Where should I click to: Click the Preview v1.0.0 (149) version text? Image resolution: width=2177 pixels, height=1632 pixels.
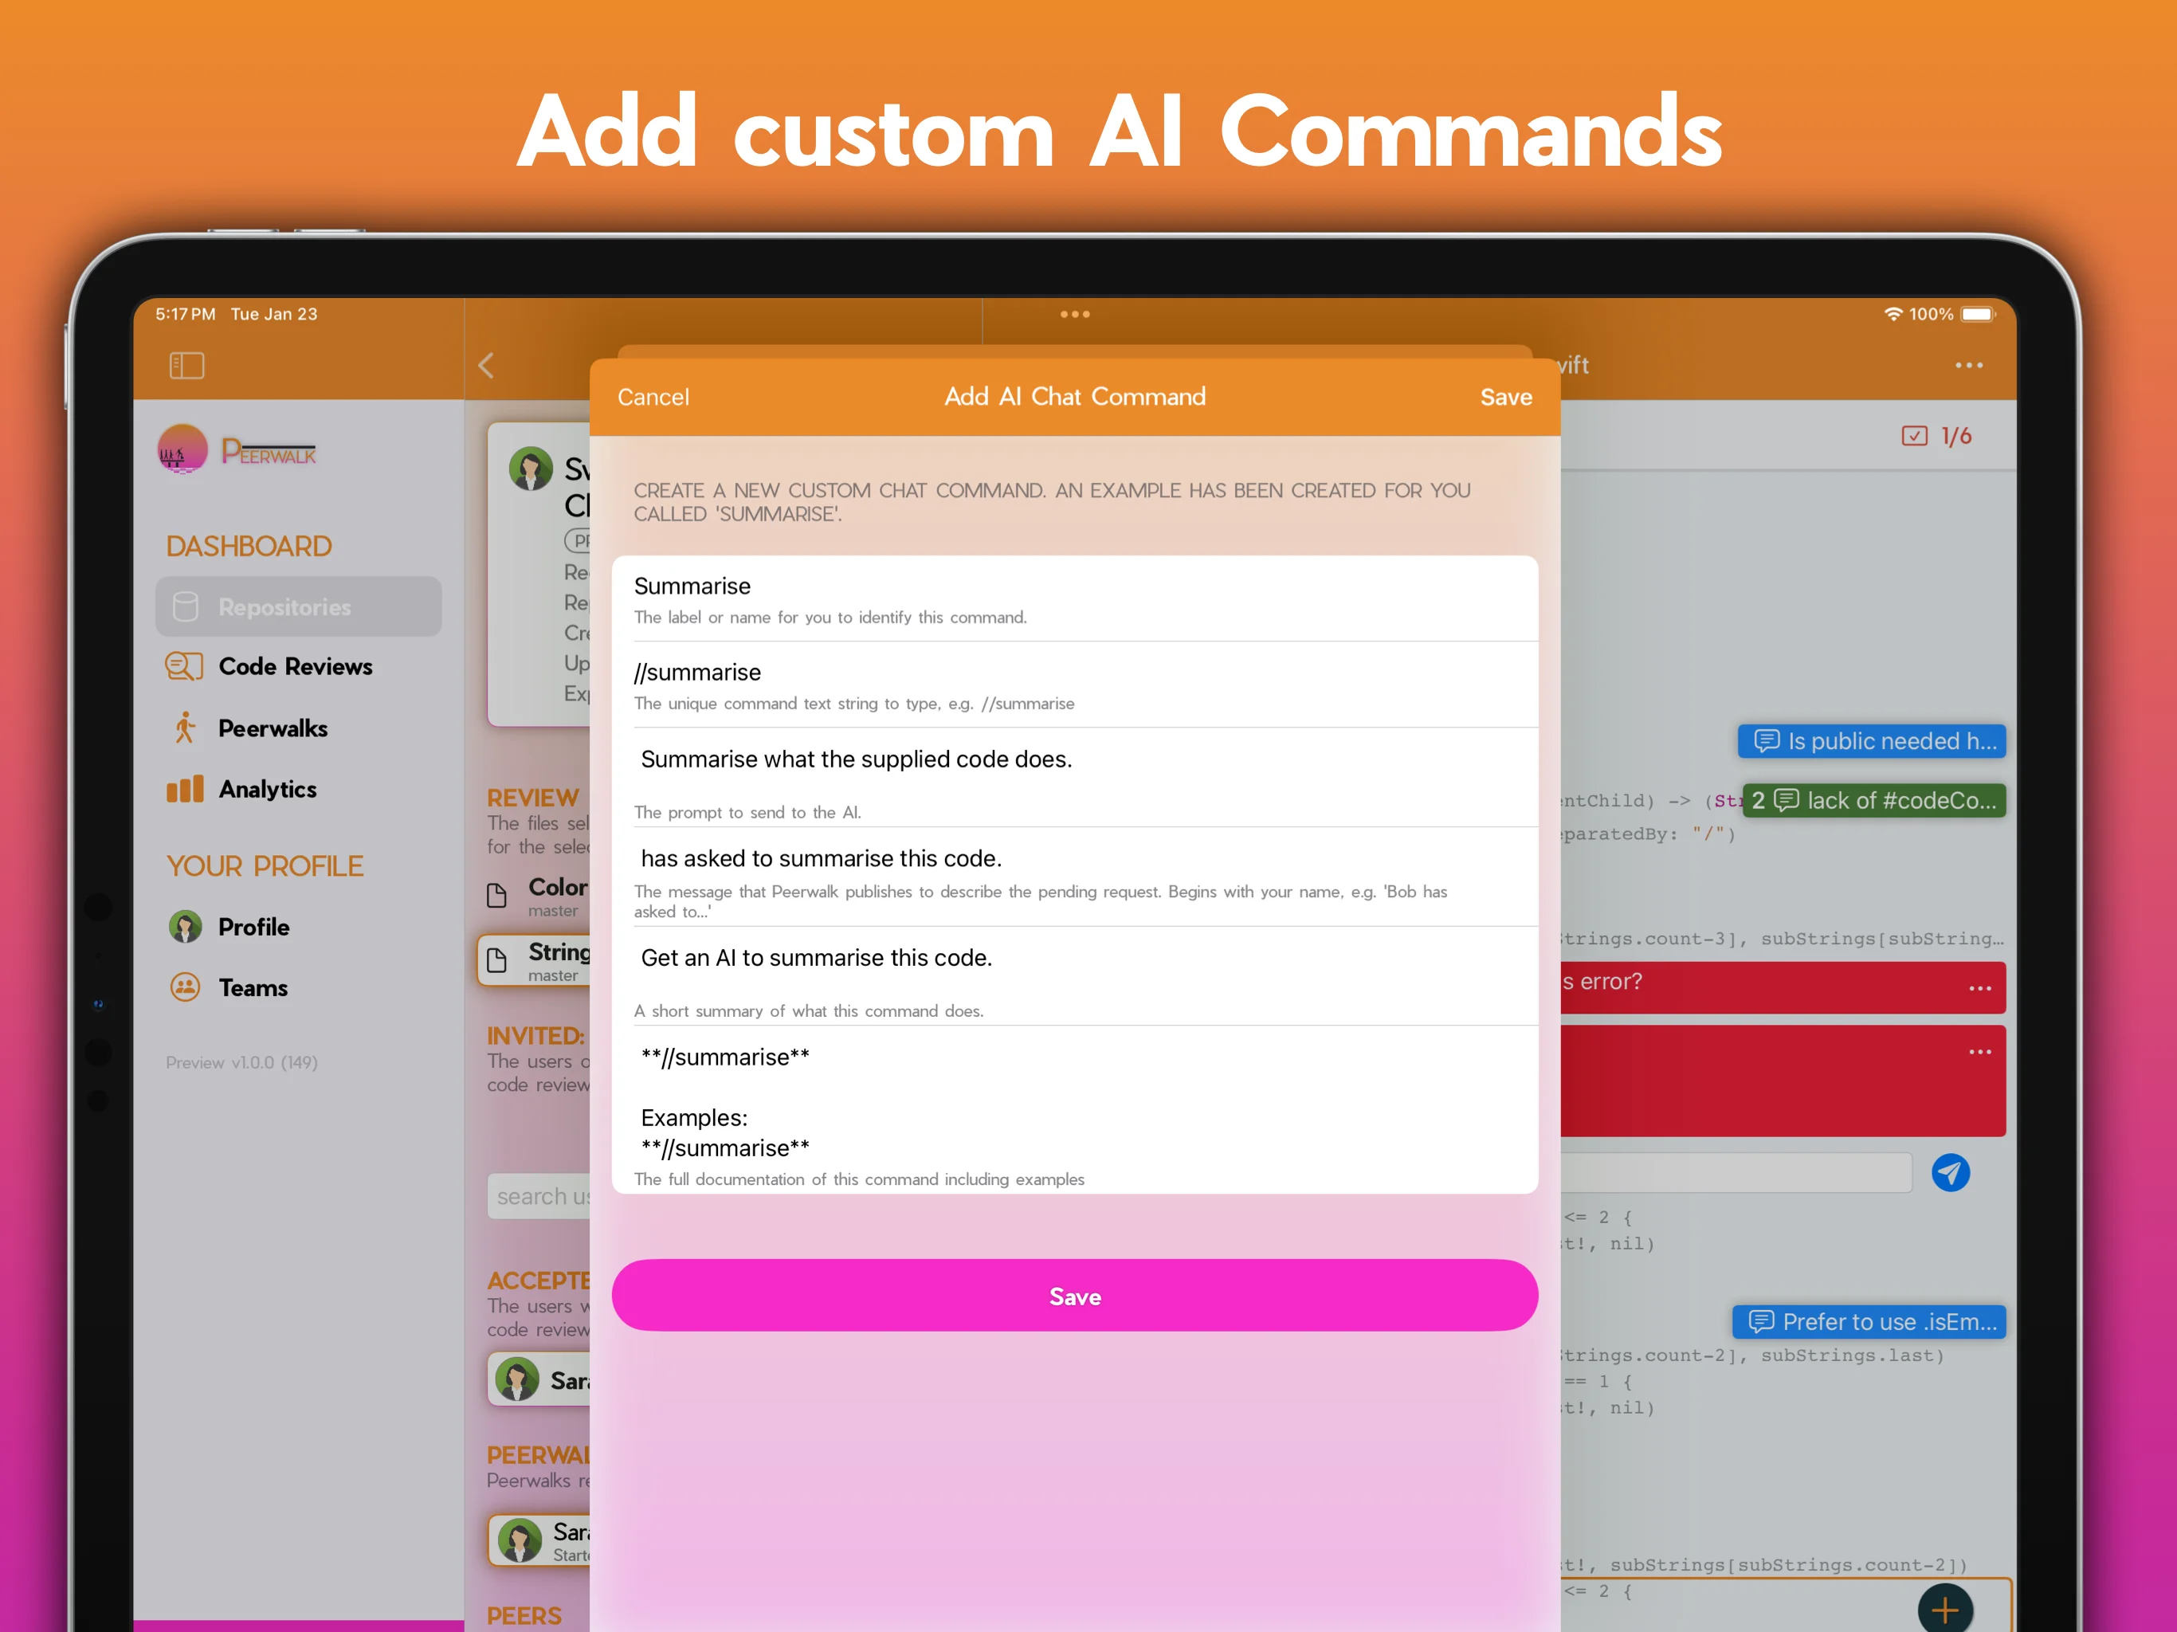click(x=241, y=1062)
